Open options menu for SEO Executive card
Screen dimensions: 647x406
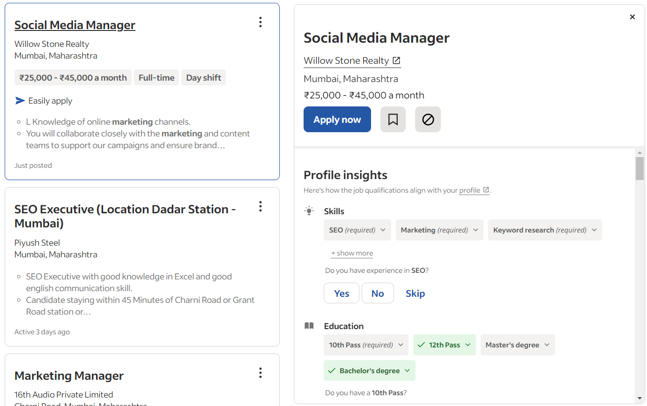point(260,206)
